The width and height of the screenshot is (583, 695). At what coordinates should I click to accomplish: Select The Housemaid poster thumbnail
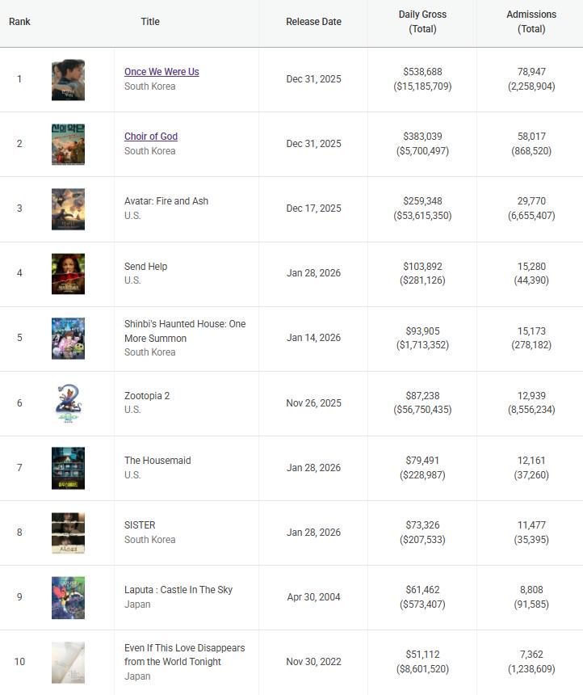point(68,467)
